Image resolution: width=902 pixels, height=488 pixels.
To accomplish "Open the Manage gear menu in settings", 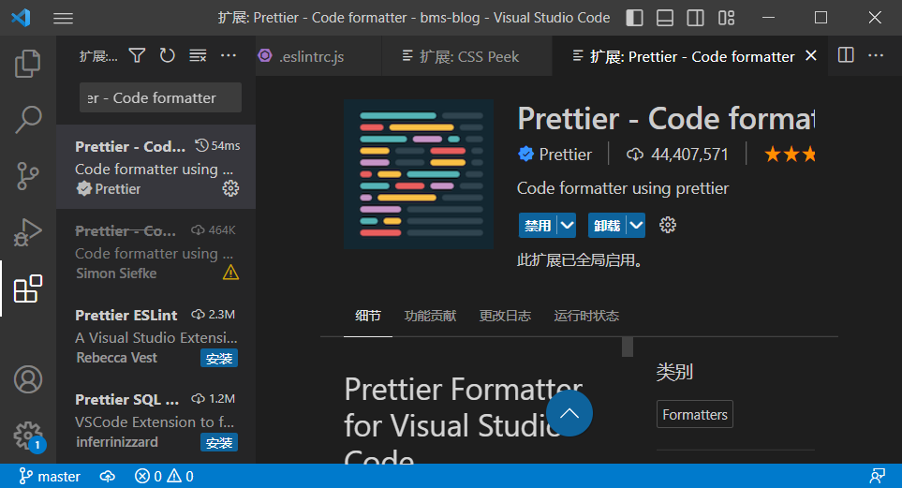I will [x=28, y=436].
